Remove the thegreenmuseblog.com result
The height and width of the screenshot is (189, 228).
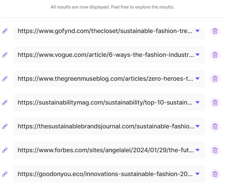pos(215,79)
